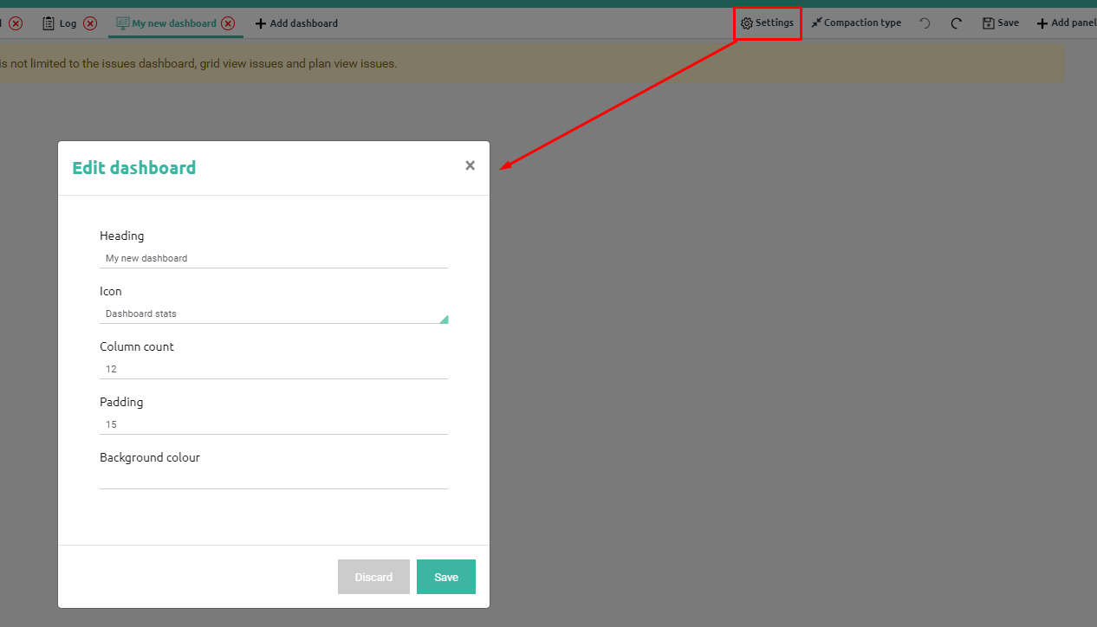Expand the Icon selector's disclosure triangle
1097x627 pixels.
point(444,317)
